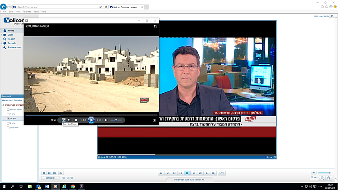Click the Live button
Screen dimensions: 338x190
(x=222, y=173)
